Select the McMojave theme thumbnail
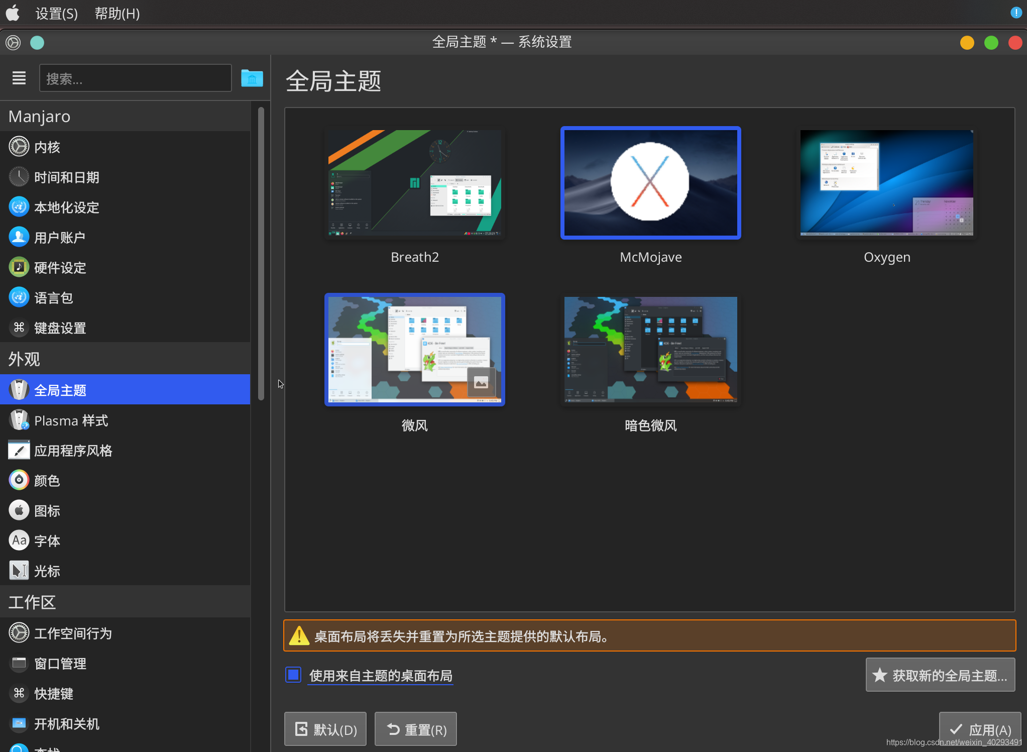This screenshot has width=1027, height=752. [650, 183]
